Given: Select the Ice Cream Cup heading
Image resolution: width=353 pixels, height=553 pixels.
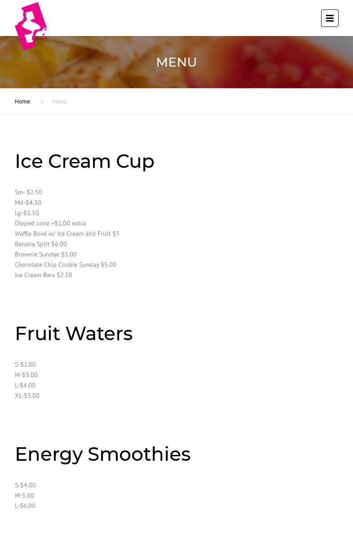Looking at the screenshot, I should pos(85,161).
